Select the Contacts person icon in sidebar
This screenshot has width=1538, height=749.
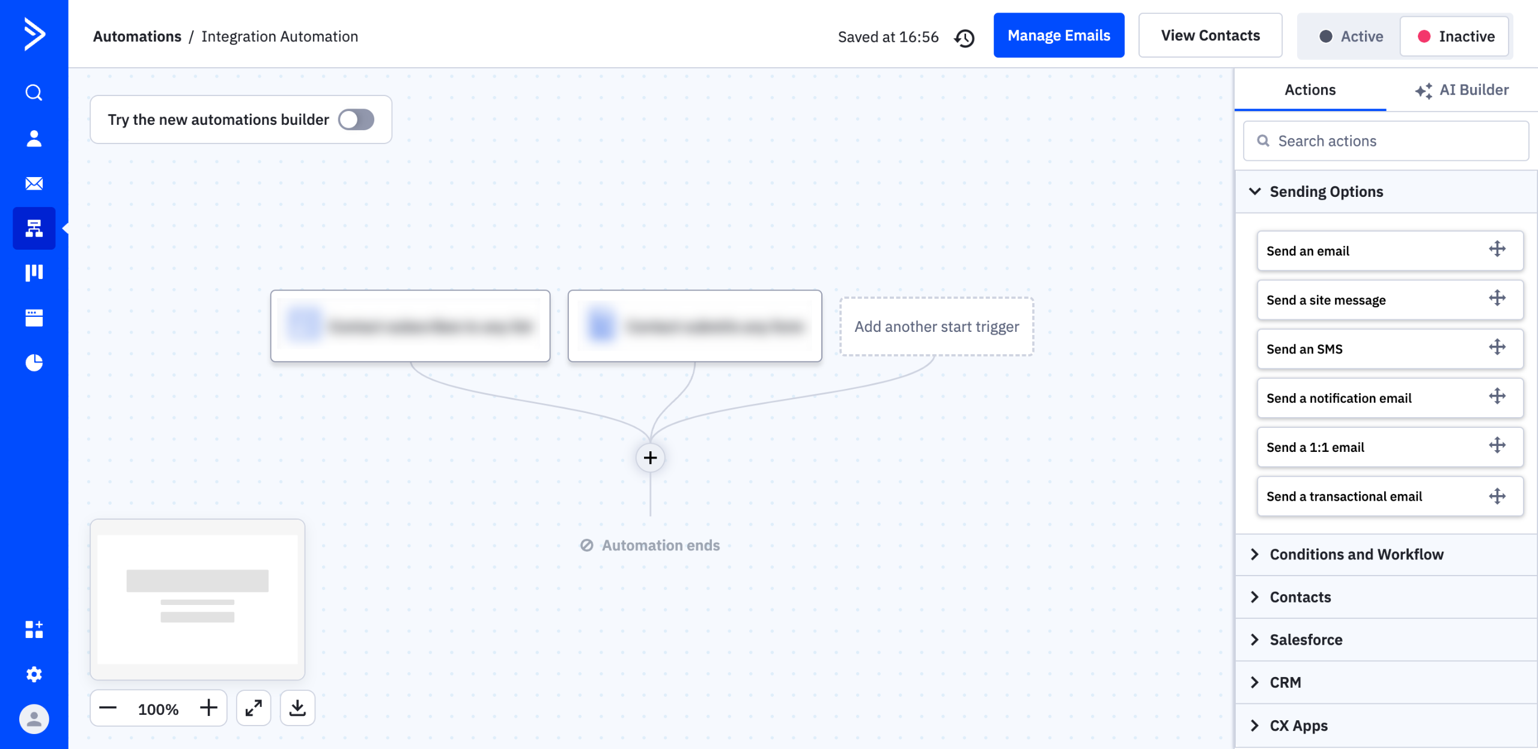click(34, 139)
